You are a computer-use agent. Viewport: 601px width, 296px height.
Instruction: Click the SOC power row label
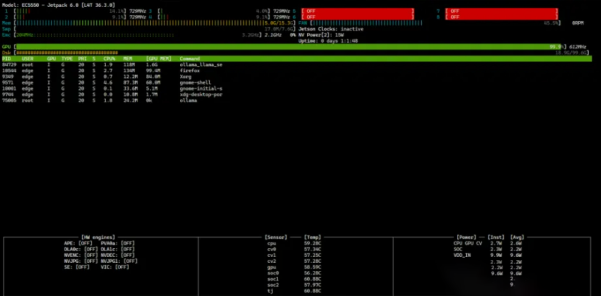point(457,249)
